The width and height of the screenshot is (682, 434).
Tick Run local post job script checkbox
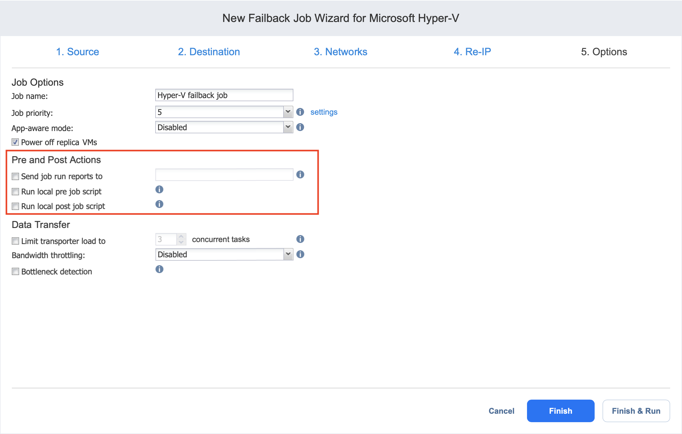coord(15,207)
